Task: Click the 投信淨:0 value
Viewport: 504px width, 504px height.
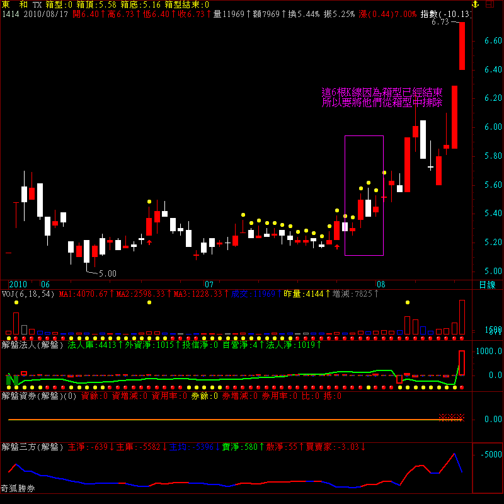Action: click(x=200, y=345)
